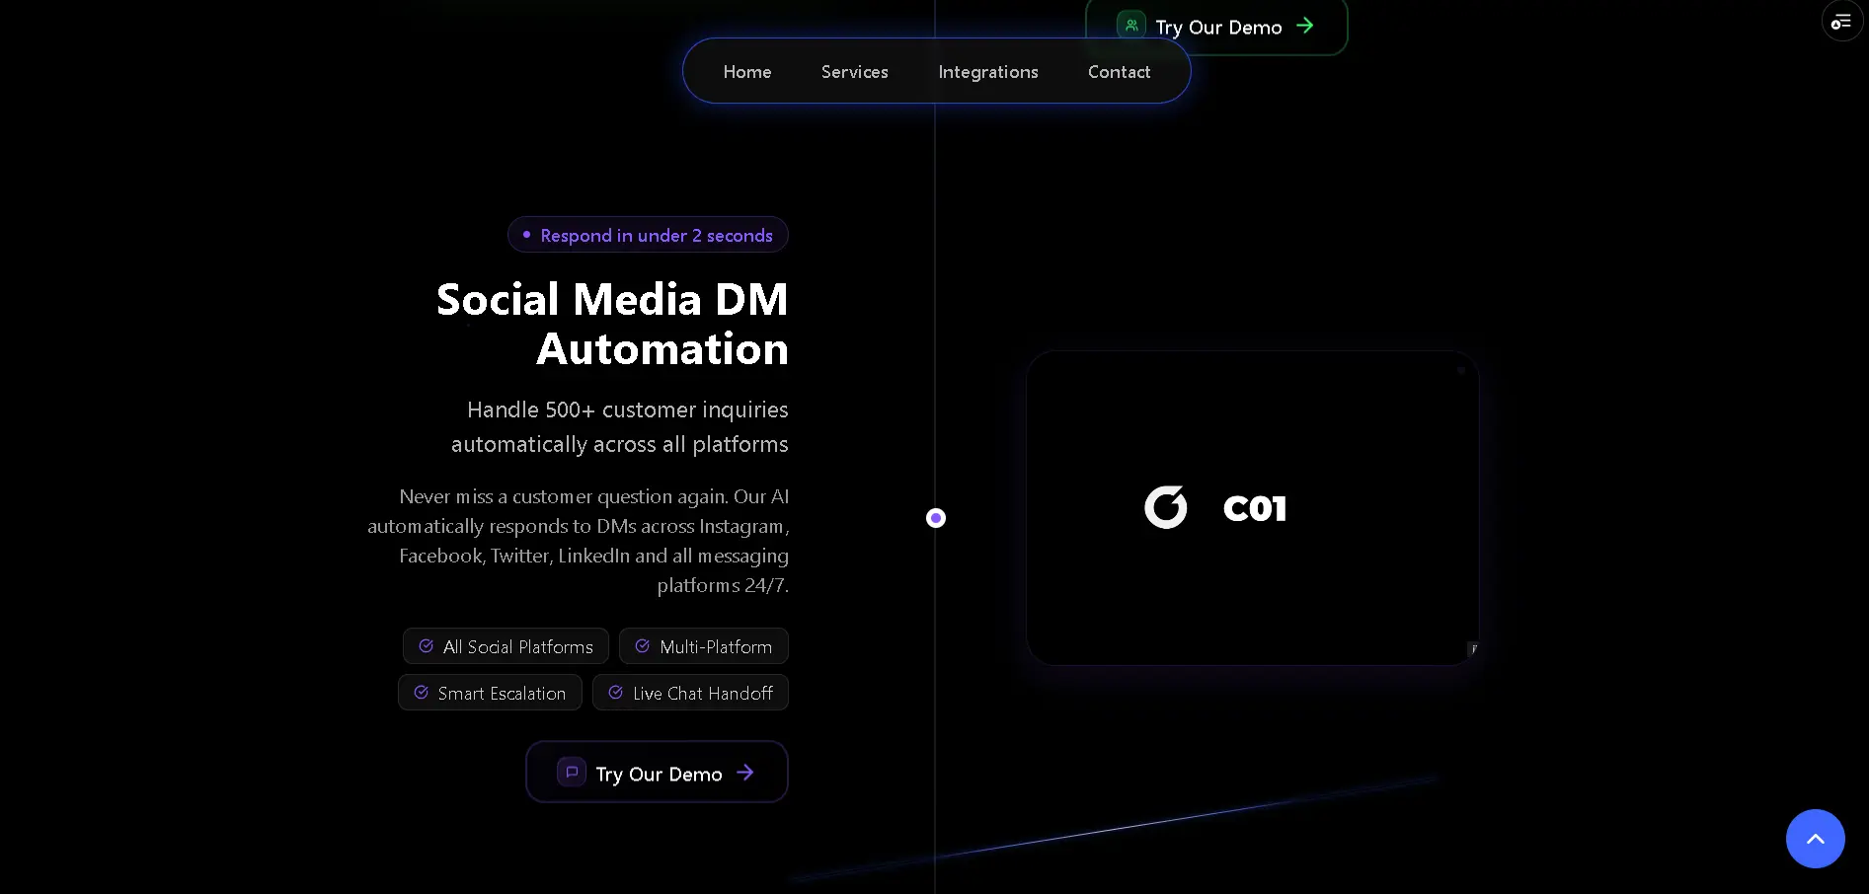Click the scroll-to-top arrow button
This screenshot has width=1869, height=894.
(x=1815, y=838)
